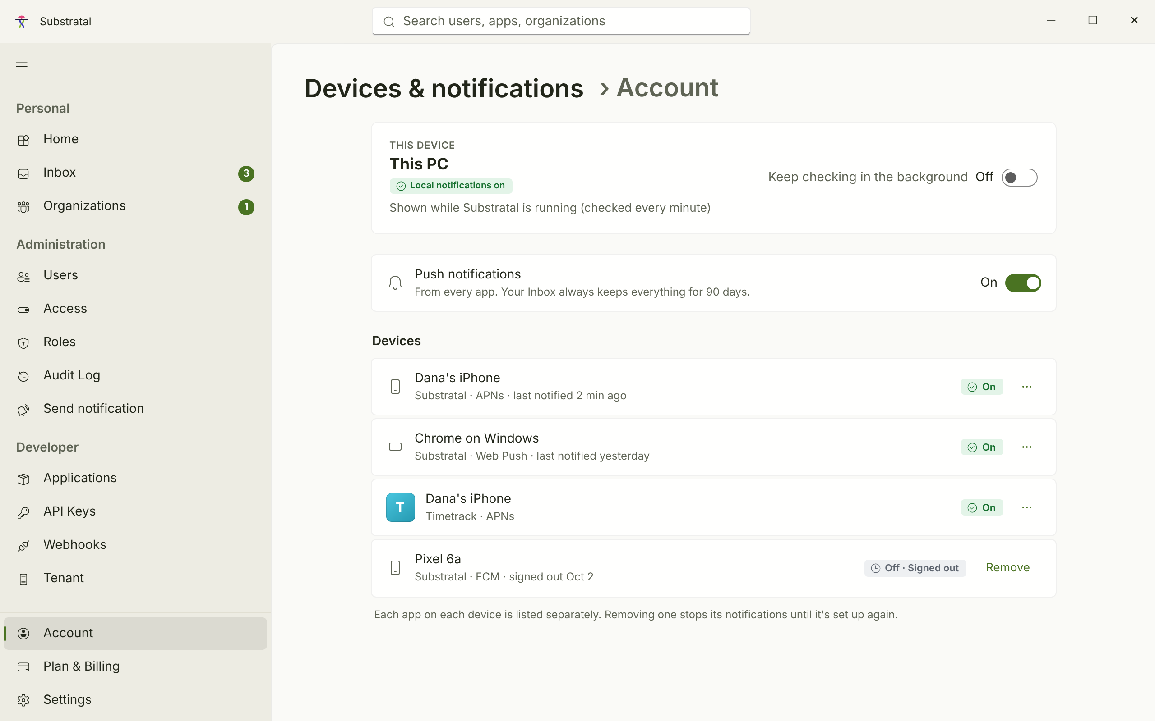Click the Account breadcrumb link
The height and width of the screenshot is (721, 1155).
[667, 88]
